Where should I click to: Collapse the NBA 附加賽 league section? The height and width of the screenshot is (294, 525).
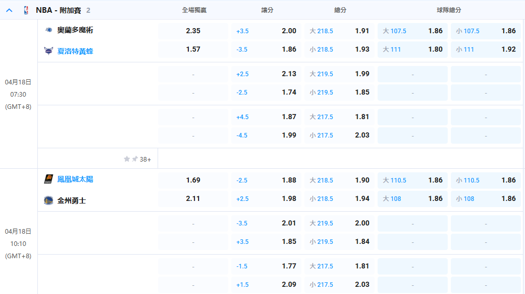[x=9, y=10]
